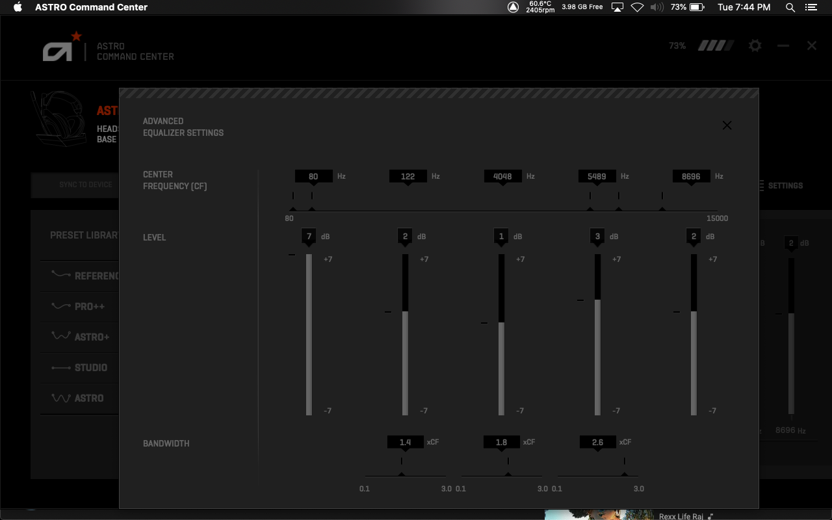
Task: Click the "15000" frequency track end label
Action: 718,218
